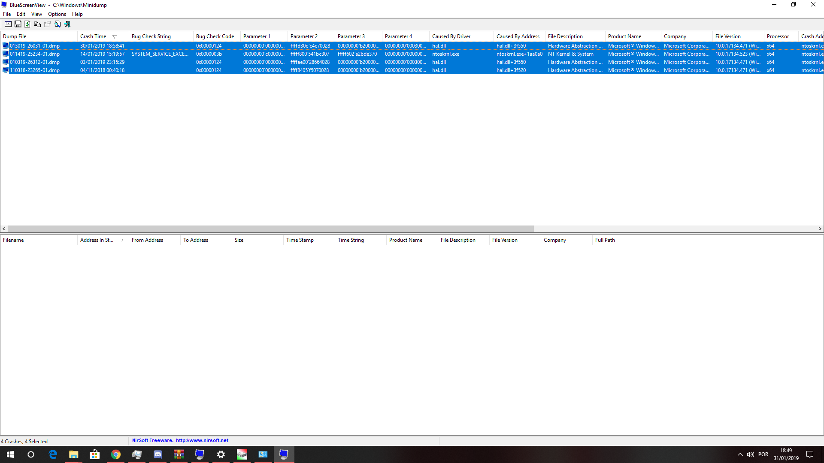Click the Cortana search circle icon
The width and height of the screenshot is (824, 463).
click(31, 454)
